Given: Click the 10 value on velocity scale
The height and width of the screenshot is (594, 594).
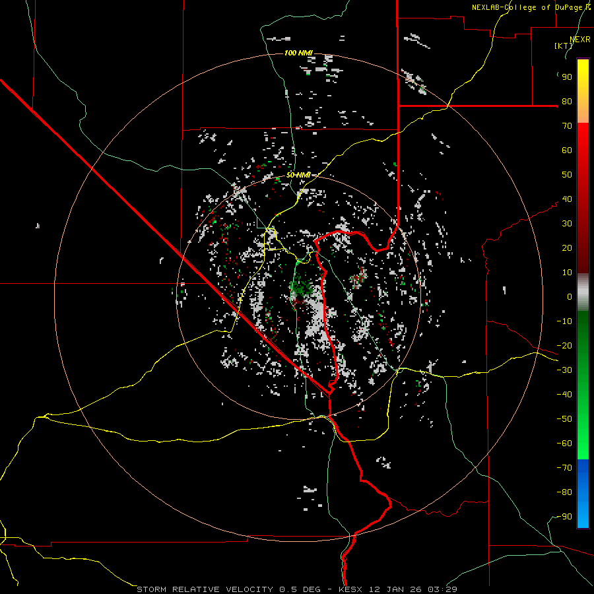Looking at the screenshot, I should (x=567, y=273).
